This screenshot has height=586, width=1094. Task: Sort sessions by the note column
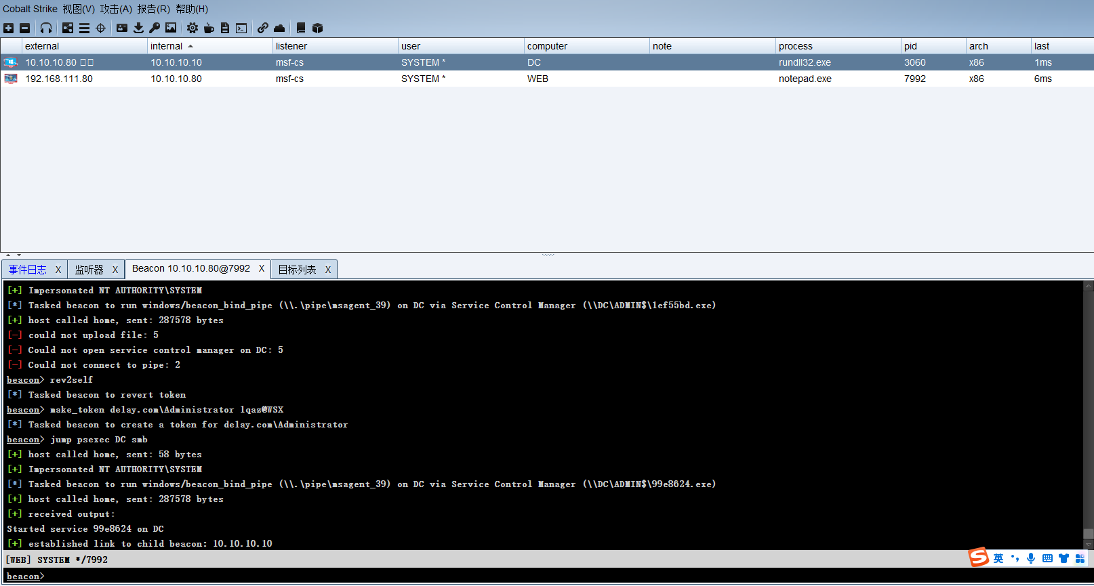712,46
